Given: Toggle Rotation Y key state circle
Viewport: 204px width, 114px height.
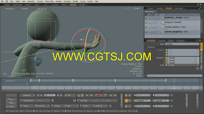Looking at the screenshot, I should 167,60.
